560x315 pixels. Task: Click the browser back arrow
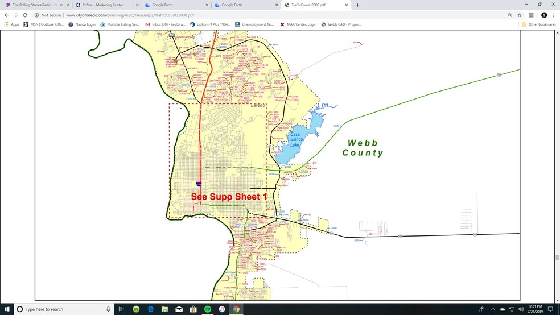[6, 15]
